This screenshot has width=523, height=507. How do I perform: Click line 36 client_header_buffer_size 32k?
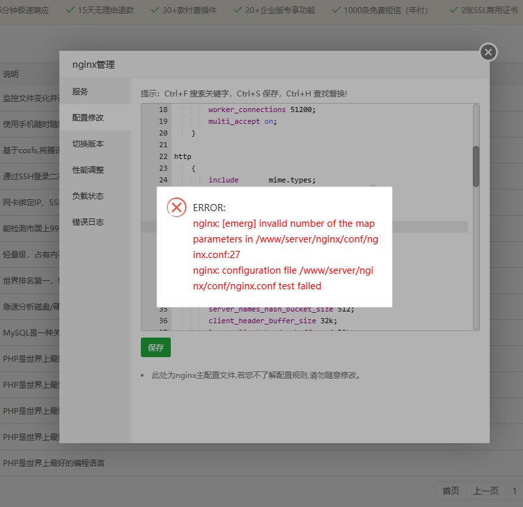point(273,321)
